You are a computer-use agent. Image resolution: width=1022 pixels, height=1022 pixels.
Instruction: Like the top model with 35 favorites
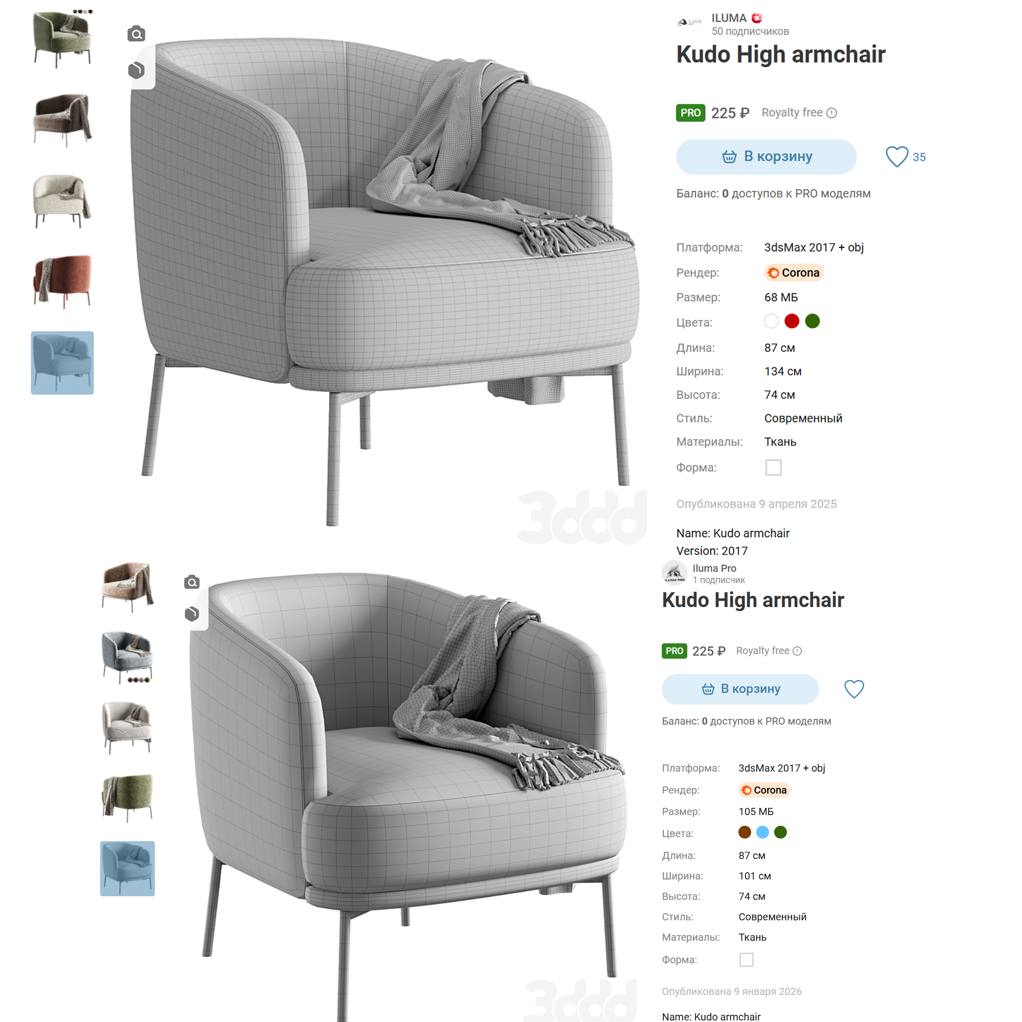point(897,156)
